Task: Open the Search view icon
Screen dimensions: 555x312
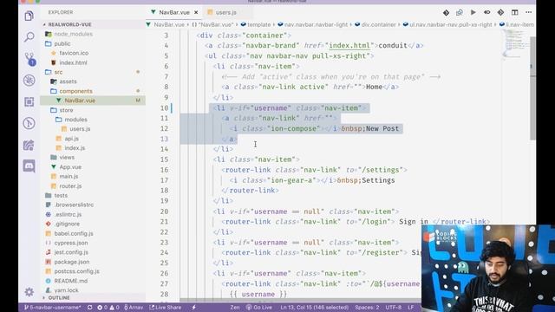Action: [29, 36]
